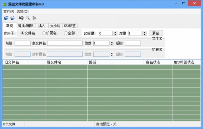The image size is (203, 129).
Task: Close the 深蓝文件批量重命名4.0 window
Action: tap(194, 3)
